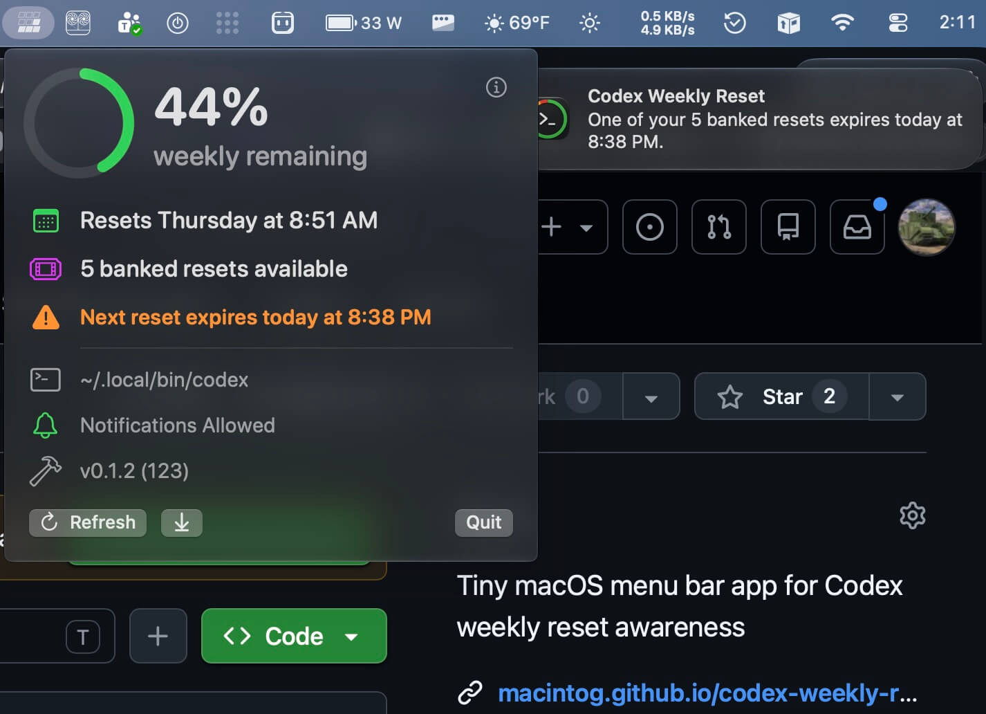This screenshot has width=986, height=714.
Task: Click the Refresh button
Action: [88, 522]
